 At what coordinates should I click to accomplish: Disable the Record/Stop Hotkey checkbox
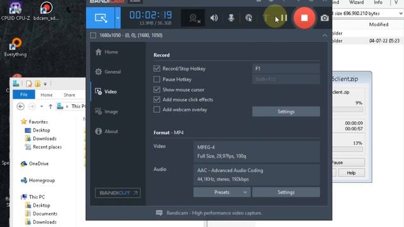[157, 69]
